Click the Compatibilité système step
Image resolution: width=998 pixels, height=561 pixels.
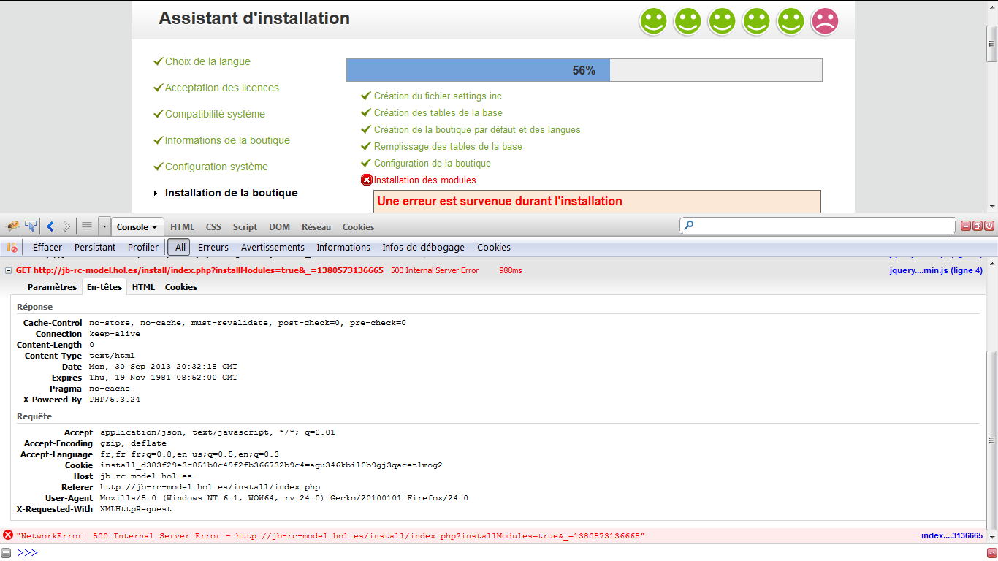(x=215, y=114)
